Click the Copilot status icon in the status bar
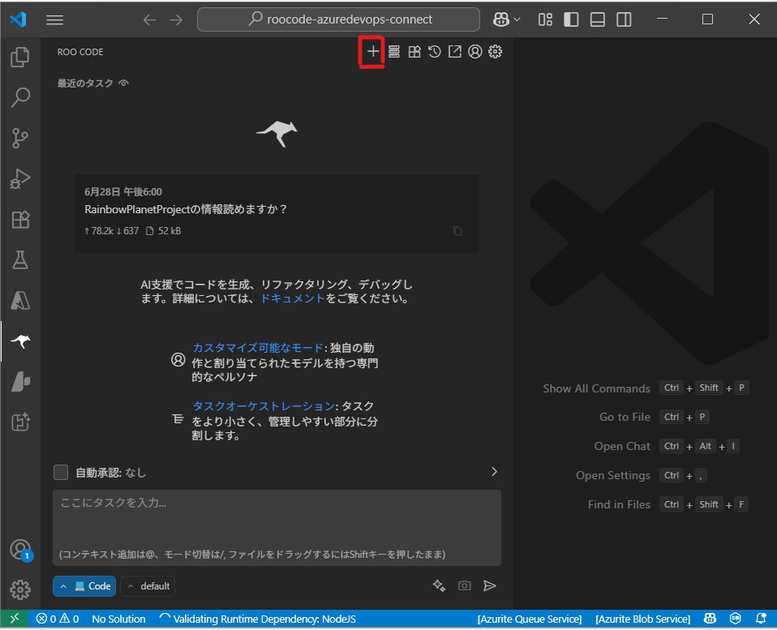 point(710,619)
